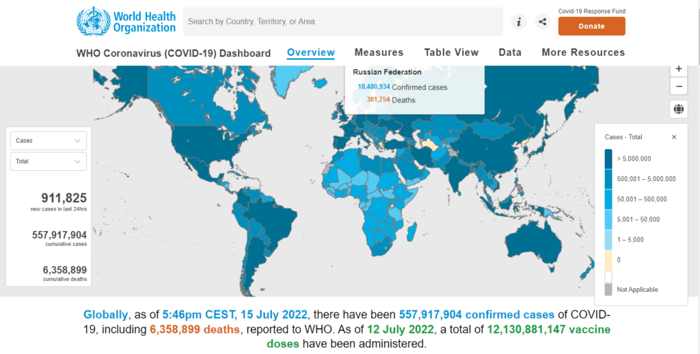The height and width of the screenshot is (354, 700).
Task: Click the 5,001 – 50,000 legend swatch
Action: click(x=608, y=219)
